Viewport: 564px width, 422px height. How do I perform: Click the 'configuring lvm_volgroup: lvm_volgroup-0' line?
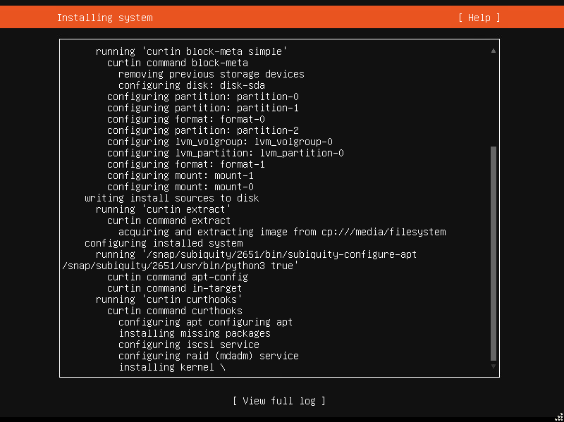[220, 142]
